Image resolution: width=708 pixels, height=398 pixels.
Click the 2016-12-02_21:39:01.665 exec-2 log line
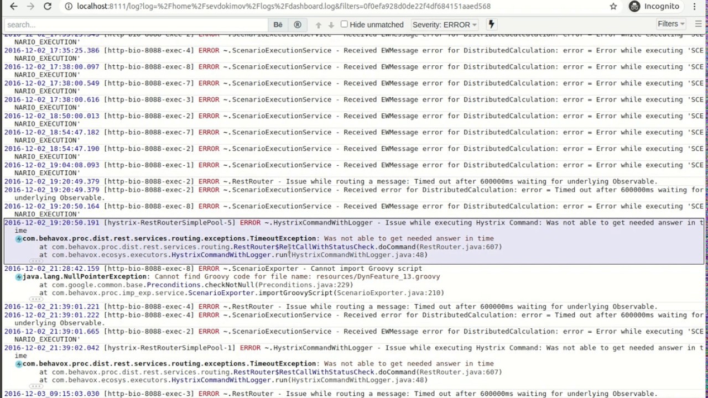point(354,336)
